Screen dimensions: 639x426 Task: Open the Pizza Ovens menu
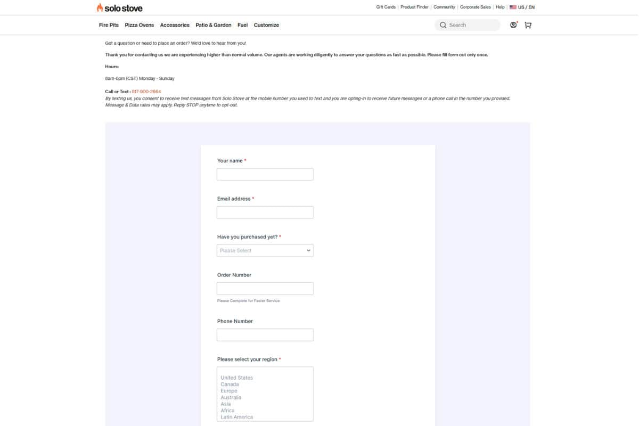139,25
